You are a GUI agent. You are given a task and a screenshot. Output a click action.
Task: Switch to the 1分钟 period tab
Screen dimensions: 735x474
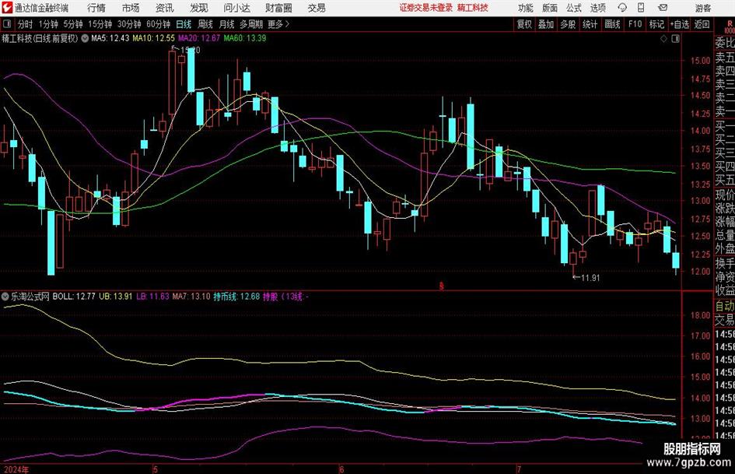click(x=48, y=24)
